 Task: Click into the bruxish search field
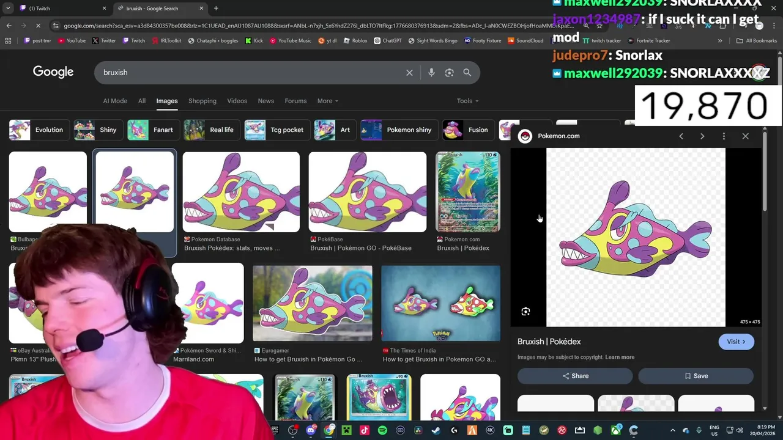click(x=251, y=72)
